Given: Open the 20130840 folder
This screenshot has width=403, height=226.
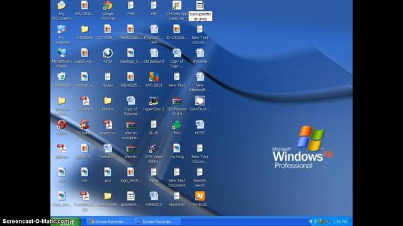Looking at the screenshot, I should point(84,29).
